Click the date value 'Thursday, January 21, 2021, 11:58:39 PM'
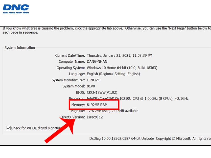The image size is (211, 158). click(x=119, y=56)
